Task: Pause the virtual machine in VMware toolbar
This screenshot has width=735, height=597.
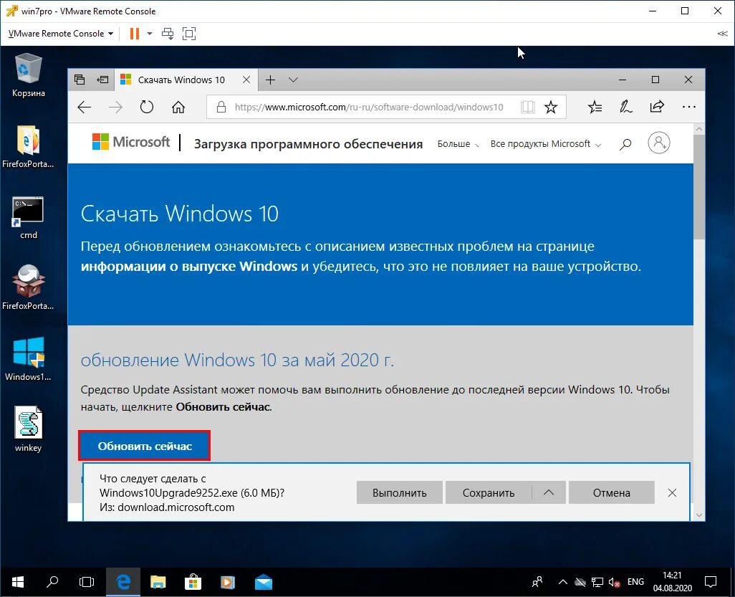Action: (x=135, y=33)
